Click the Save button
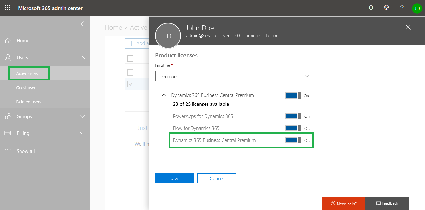Screen dimensions: 425x210 click(x=174, y=178)
